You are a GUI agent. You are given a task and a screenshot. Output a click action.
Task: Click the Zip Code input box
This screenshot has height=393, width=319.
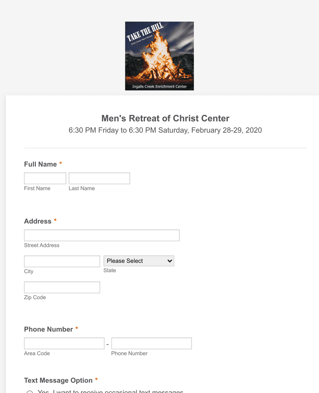62,287
